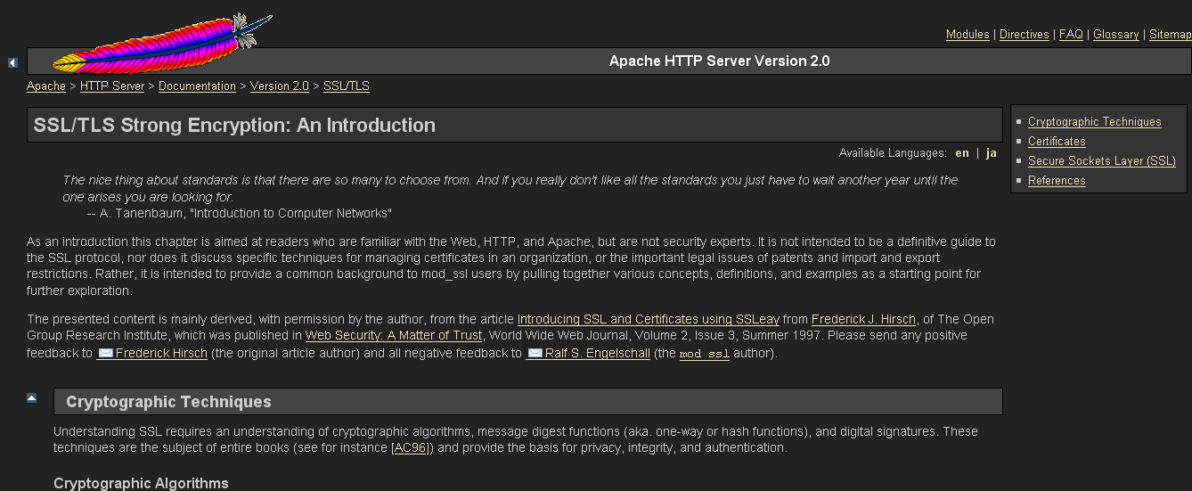1192x491 pixels.
Task: Switch page language to Japanese (ja)
Action: pos(991,153)
